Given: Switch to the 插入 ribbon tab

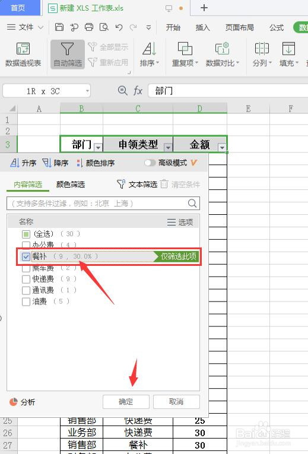Looking at the screenshot, I should (202, 27).
